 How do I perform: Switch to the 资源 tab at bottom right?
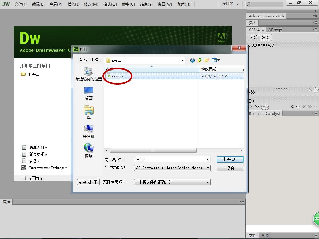(x=265, y=235)
